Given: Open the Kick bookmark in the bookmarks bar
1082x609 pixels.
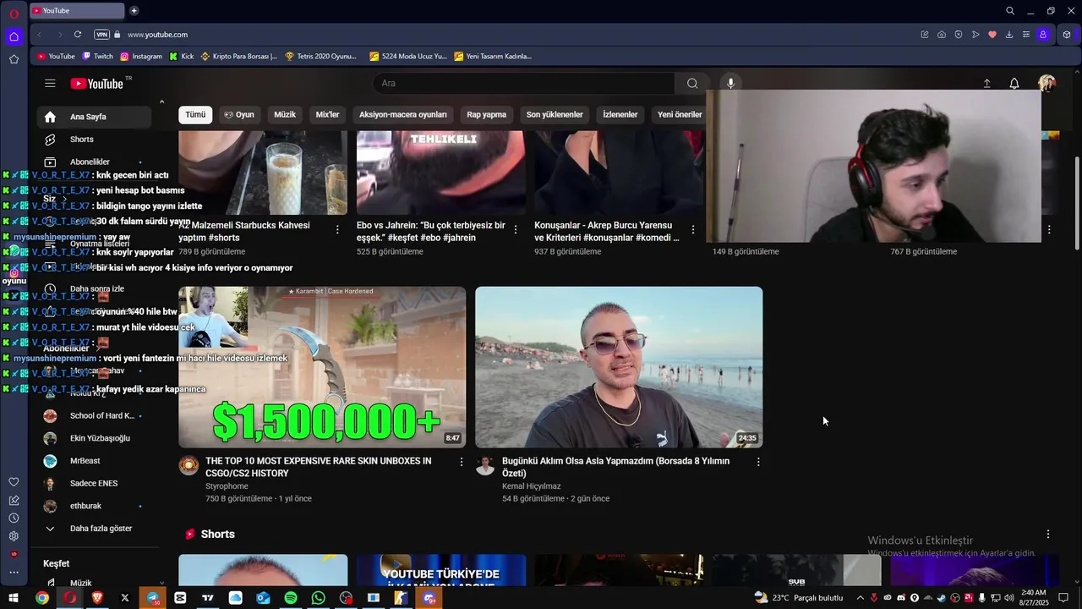Looking at the screenshot, I should [182, 57].
